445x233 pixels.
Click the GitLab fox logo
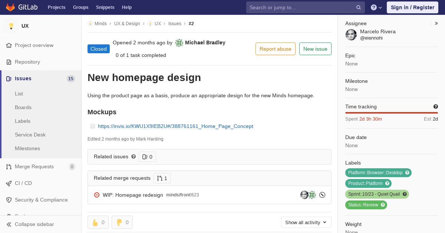tap(10, 7)
